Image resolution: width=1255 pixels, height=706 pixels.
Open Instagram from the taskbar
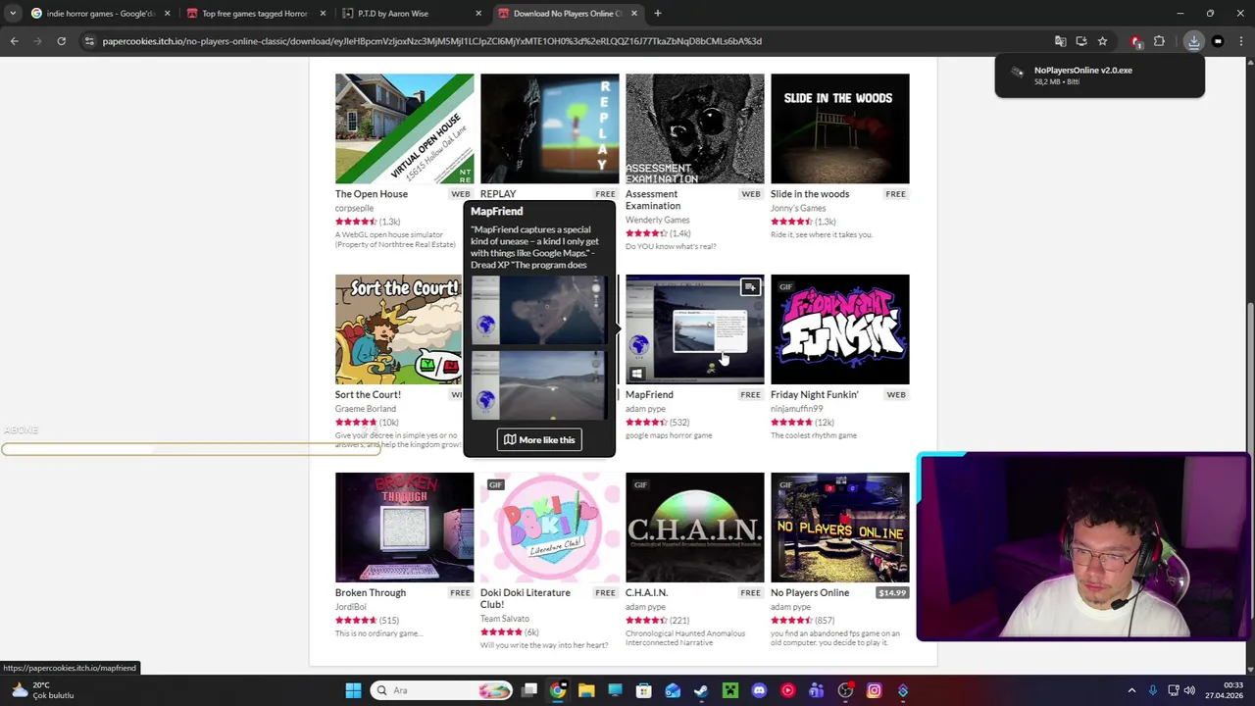coord(874,690)
